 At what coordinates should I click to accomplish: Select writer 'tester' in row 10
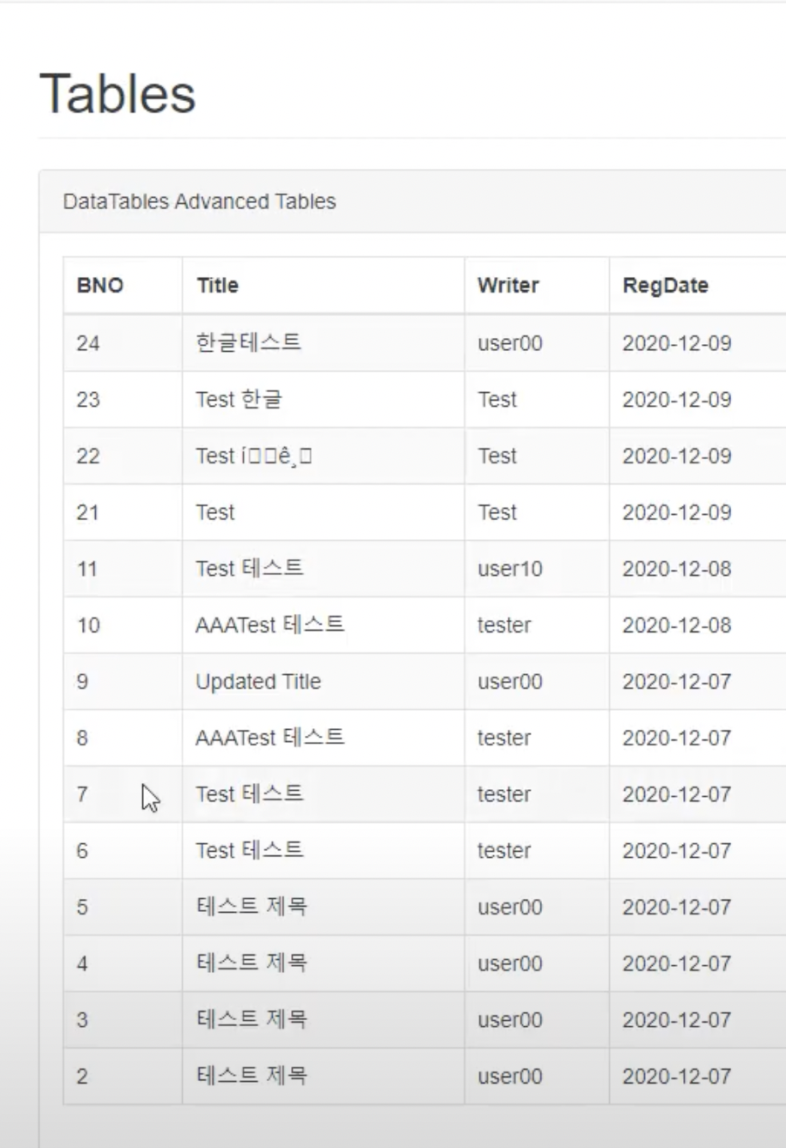click(504, 625)
